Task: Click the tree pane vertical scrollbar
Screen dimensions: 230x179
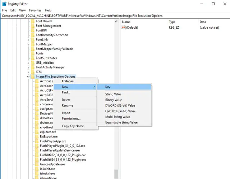Action: pyautogui.click(x=116, y=107)
